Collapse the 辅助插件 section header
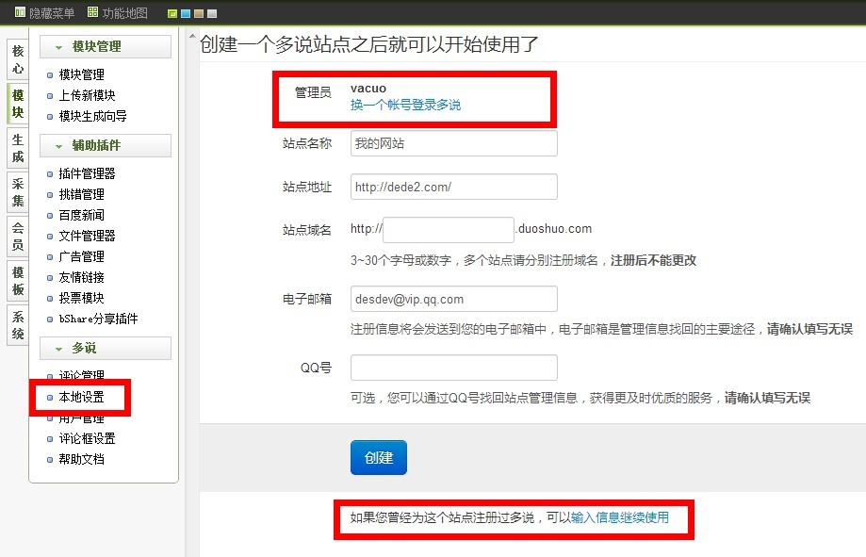 [106, 145]
